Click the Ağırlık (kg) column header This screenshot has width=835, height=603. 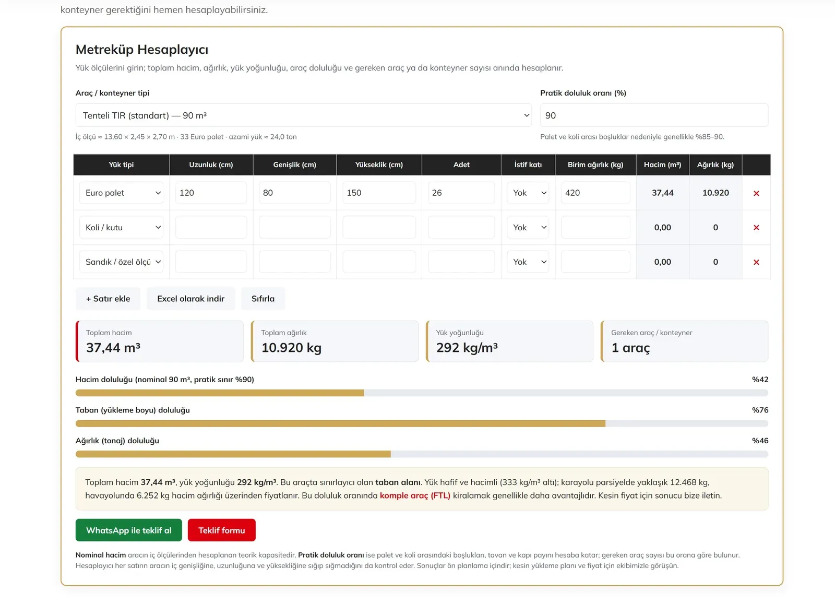click(x=715, y=164)
